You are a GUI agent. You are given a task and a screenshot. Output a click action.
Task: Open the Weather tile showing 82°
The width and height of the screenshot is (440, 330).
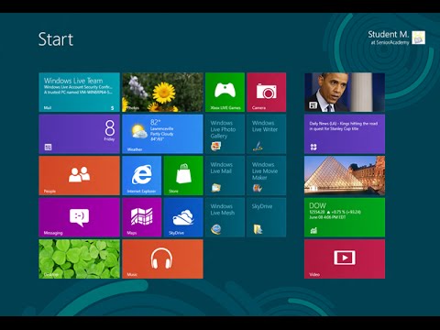coord(162,134)
